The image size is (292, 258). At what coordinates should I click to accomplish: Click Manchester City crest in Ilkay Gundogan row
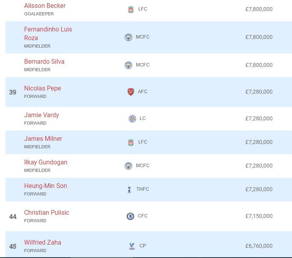128,166
